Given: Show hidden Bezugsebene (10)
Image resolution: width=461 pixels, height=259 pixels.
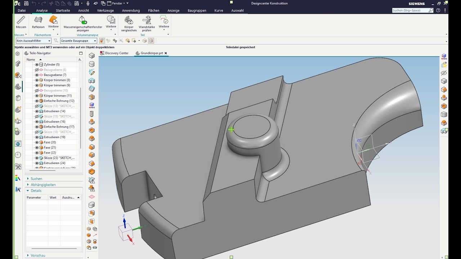Looking at the screenshot, I should [37, 91].
